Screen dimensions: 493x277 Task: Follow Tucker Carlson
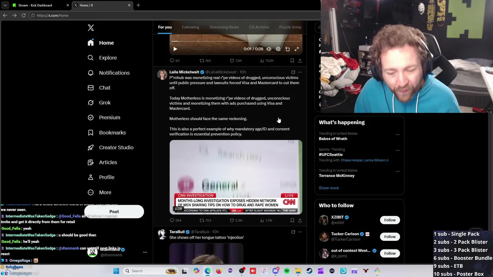click(x=390, y=237)
